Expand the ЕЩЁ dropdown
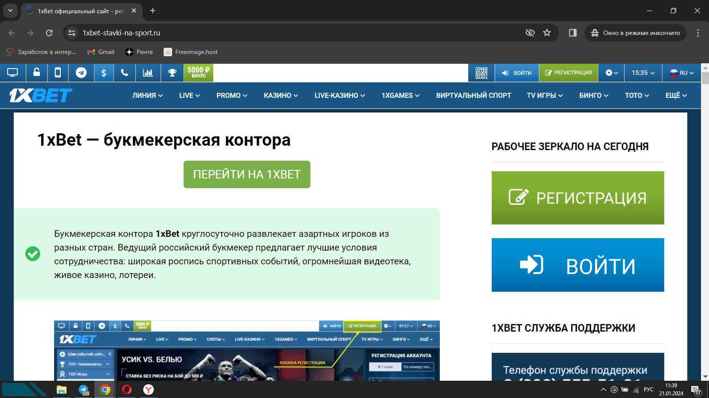 [676, 95]
